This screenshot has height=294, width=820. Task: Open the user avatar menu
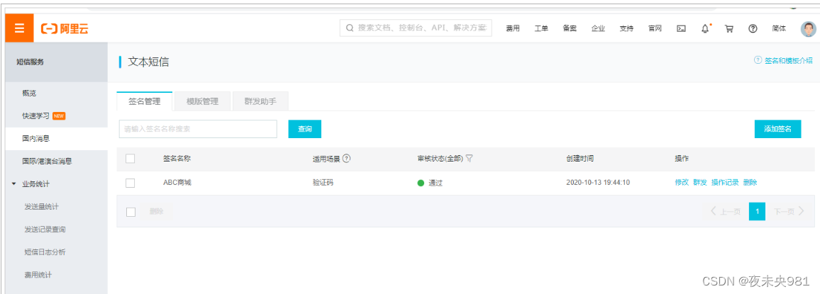pos(808,29)
